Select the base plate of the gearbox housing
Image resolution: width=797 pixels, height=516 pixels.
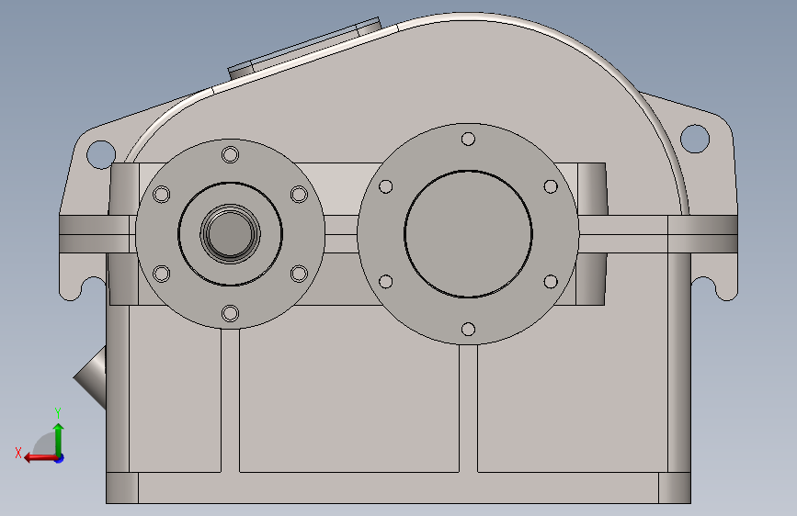(x=398, y=488)
